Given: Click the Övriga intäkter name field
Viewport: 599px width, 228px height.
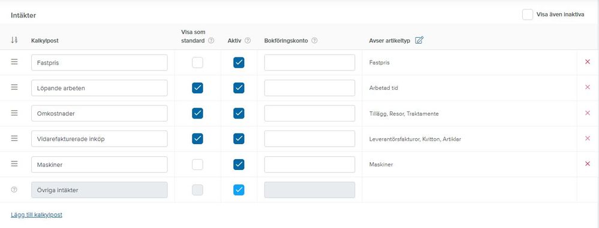Looking at the screenshot, I should tap(100, 190).
